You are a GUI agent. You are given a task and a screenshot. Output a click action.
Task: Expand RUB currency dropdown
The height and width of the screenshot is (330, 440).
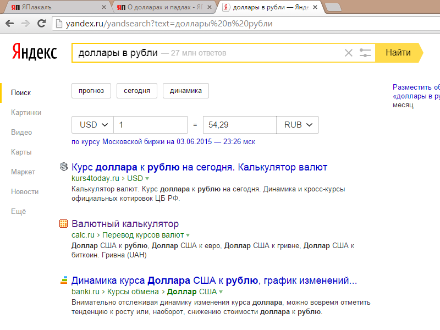tap(298, 125)
